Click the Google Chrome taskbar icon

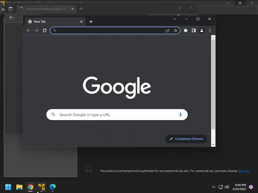point(30,187)
